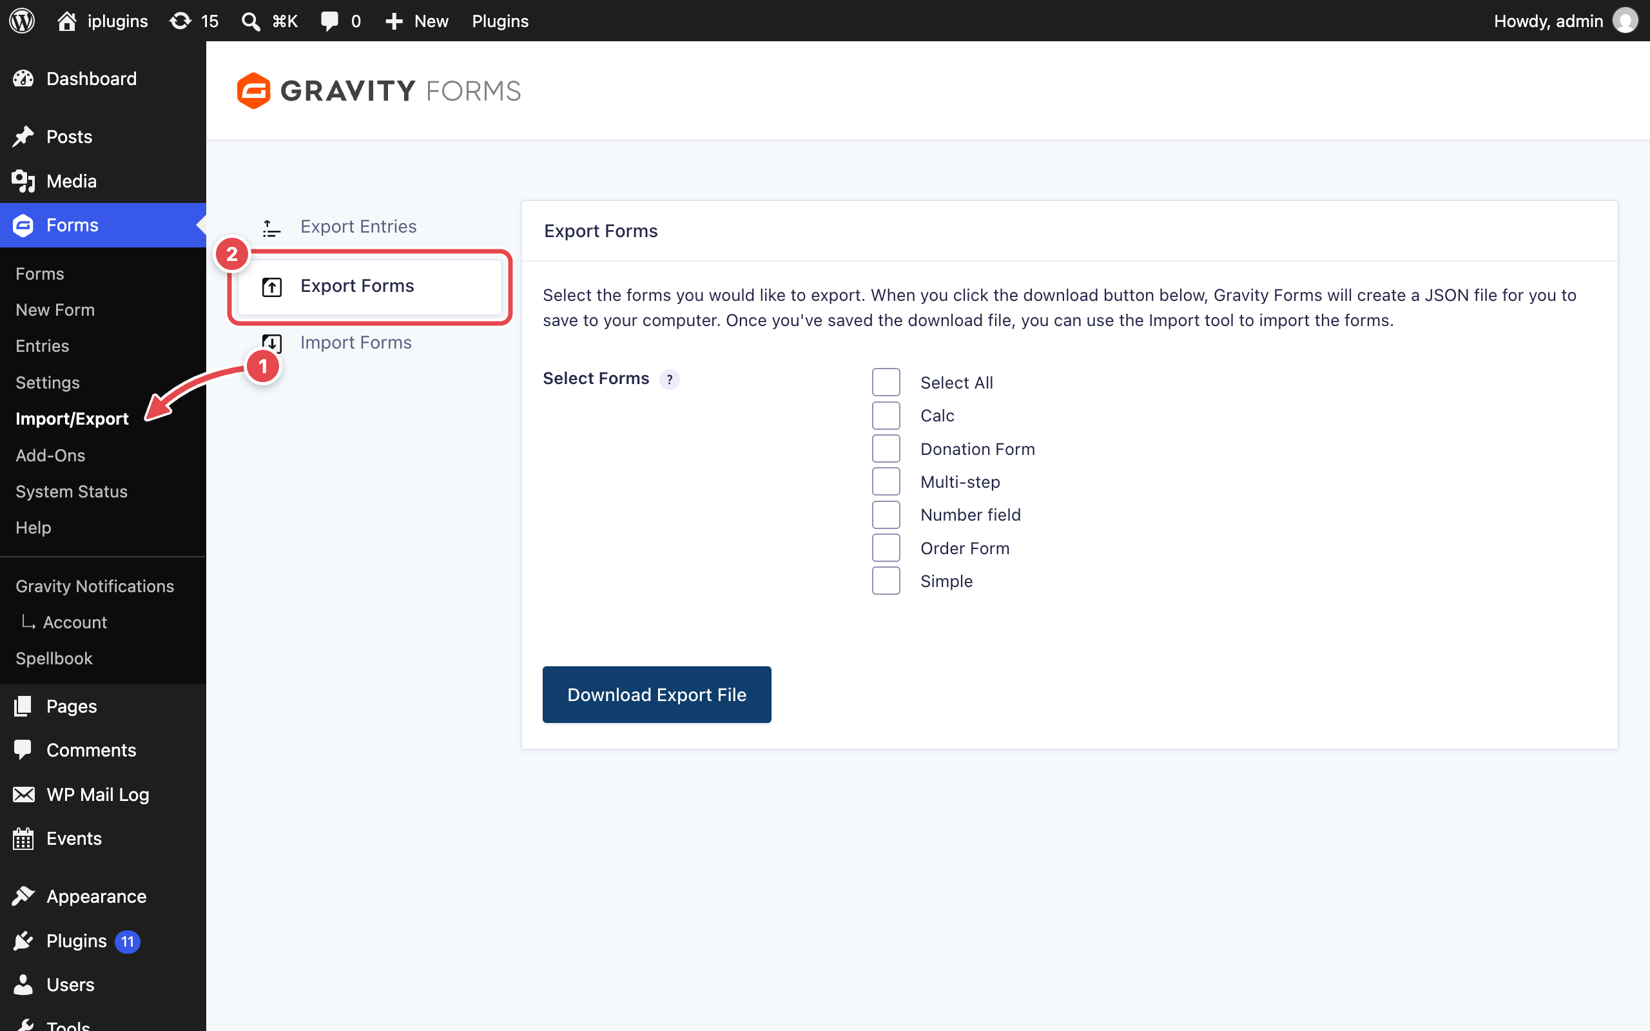Check the Donation Form checkbox

click(x=886, y=448)
